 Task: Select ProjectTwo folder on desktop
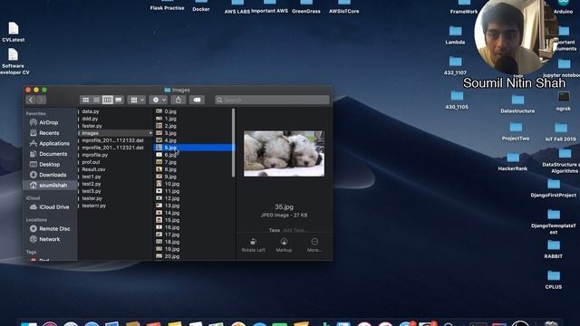pyautogui.click(x=516, y=131)
